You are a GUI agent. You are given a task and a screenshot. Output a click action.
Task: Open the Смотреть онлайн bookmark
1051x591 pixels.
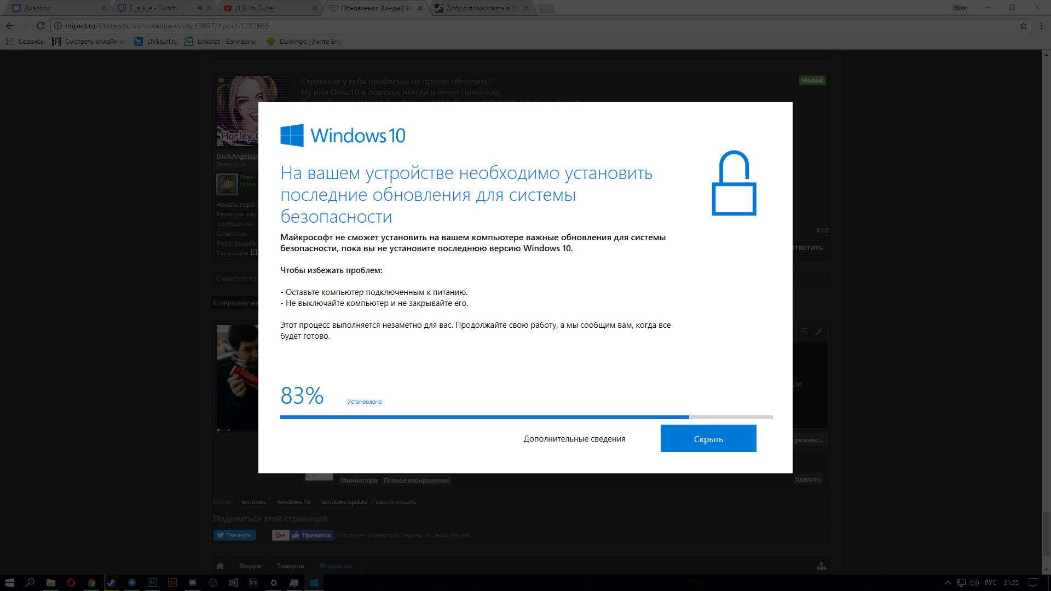pyautogui.click(x=89, y=42)
